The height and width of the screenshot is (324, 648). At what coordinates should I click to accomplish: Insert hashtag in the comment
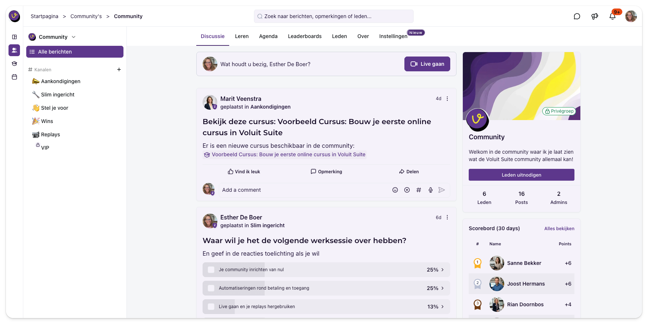[x=419, y=190]
